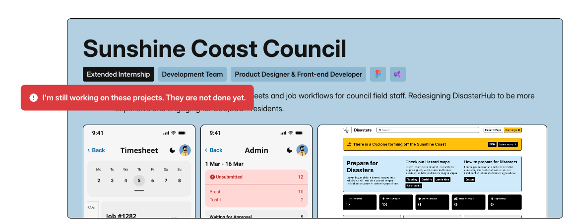Viewport: 568px width, 222px height.
Task: Click the Wi-Fi icon on the Timesheet screen
Action: [x=174, y=133]
